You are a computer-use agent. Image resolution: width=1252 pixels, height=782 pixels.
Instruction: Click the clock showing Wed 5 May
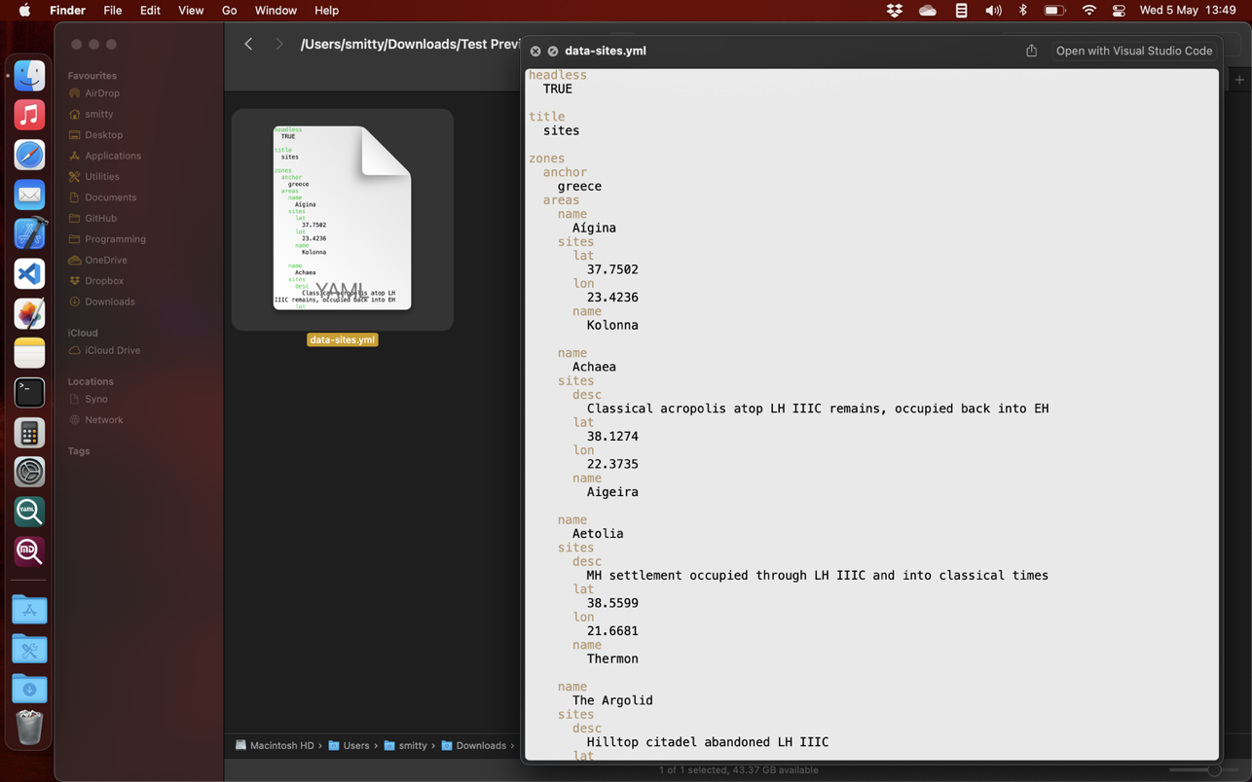pos(1188,11)
